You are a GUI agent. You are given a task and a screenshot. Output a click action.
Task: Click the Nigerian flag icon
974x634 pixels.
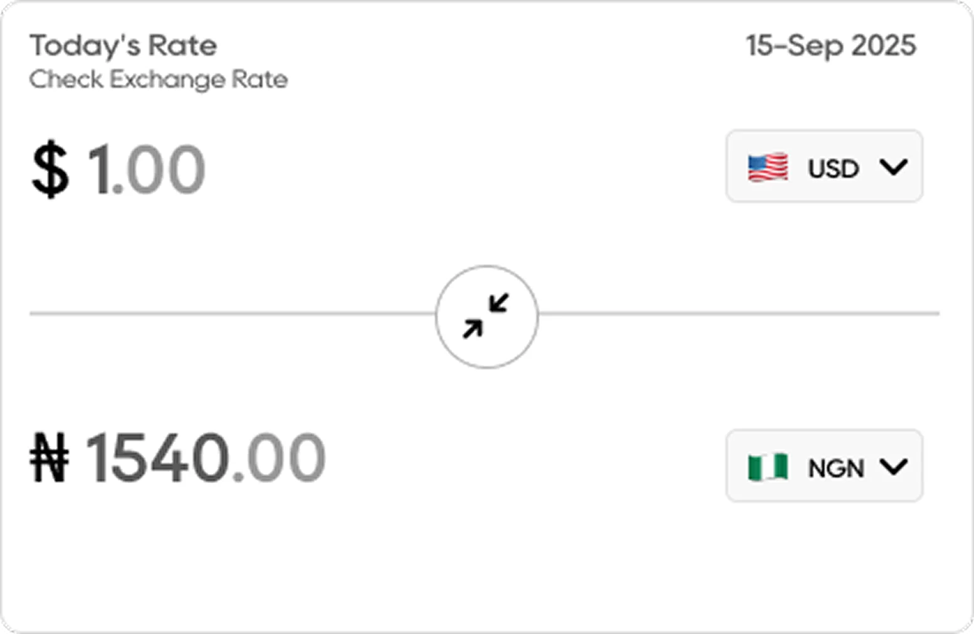tap(768, 467)
